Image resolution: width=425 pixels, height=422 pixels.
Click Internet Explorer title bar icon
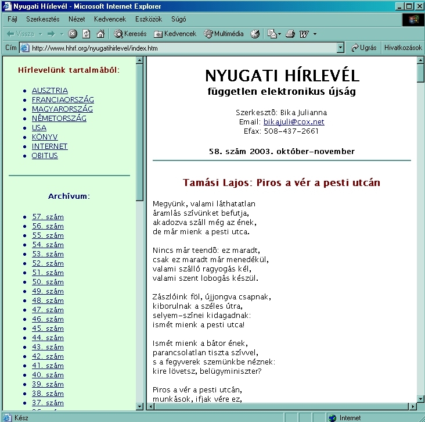pos(7,6)
